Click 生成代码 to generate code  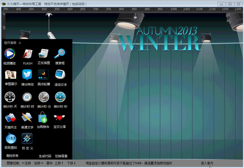coord(45,156)
